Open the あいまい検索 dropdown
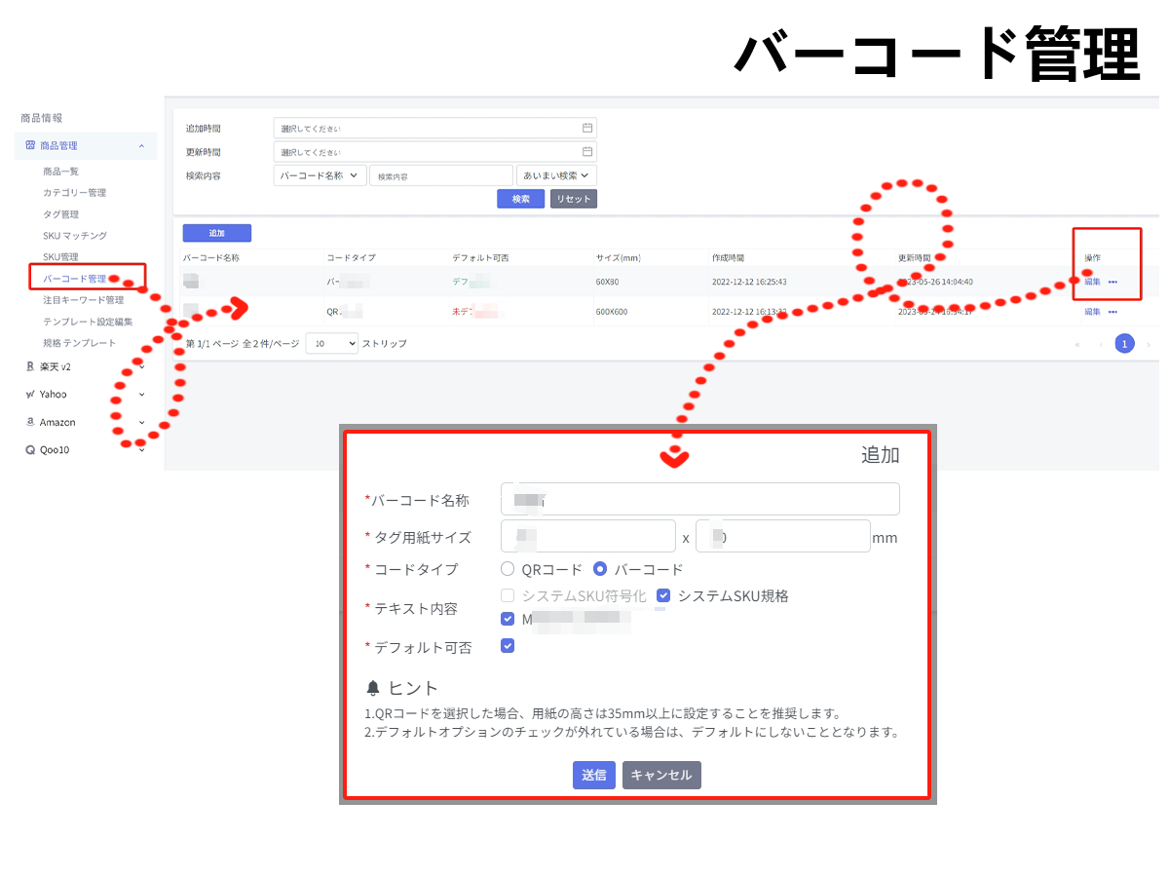 556,175
